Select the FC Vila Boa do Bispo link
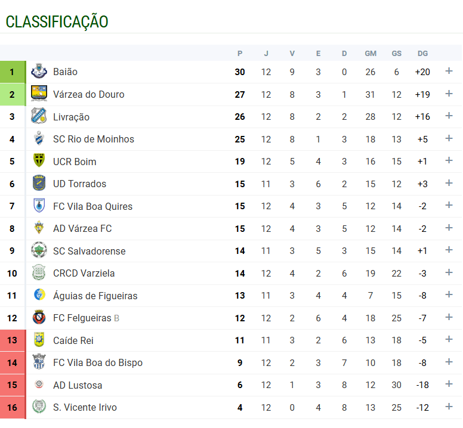 [x=97, y=362]
